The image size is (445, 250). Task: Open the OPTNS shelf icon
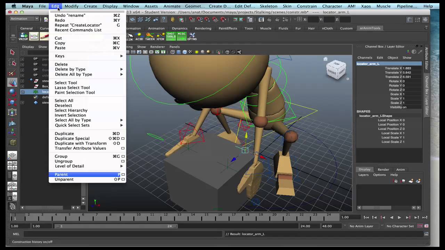tap(192, 36)
